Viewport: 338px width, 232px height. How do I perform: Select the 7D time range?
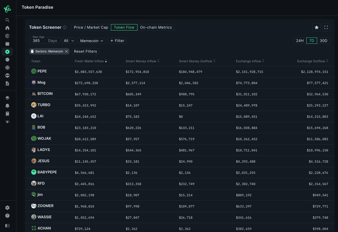[312, 41]
